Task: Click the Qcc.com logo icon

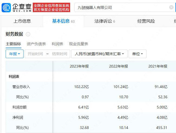Action: click(6, 8)
